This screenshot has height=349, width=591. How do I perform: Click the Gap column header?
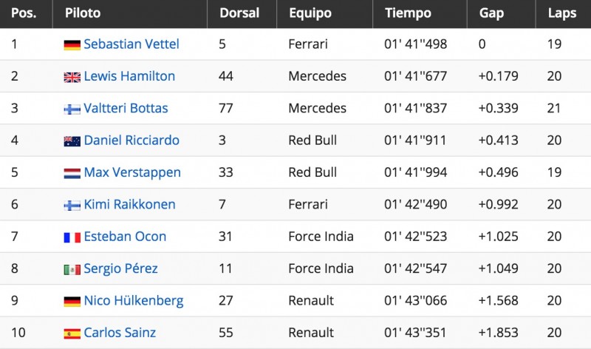(491, 13)
